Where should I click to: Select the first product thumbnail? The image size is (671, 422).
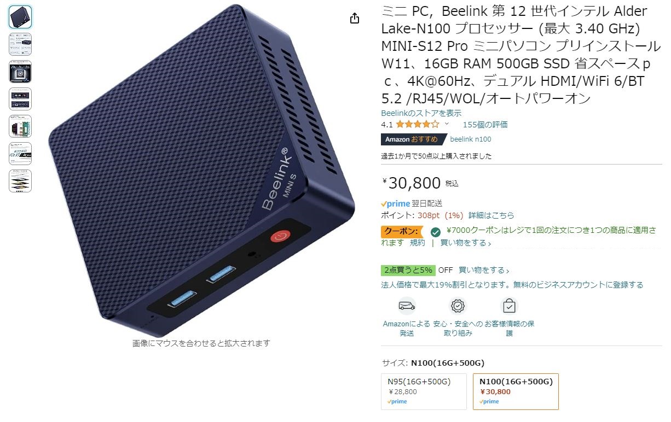20,17
